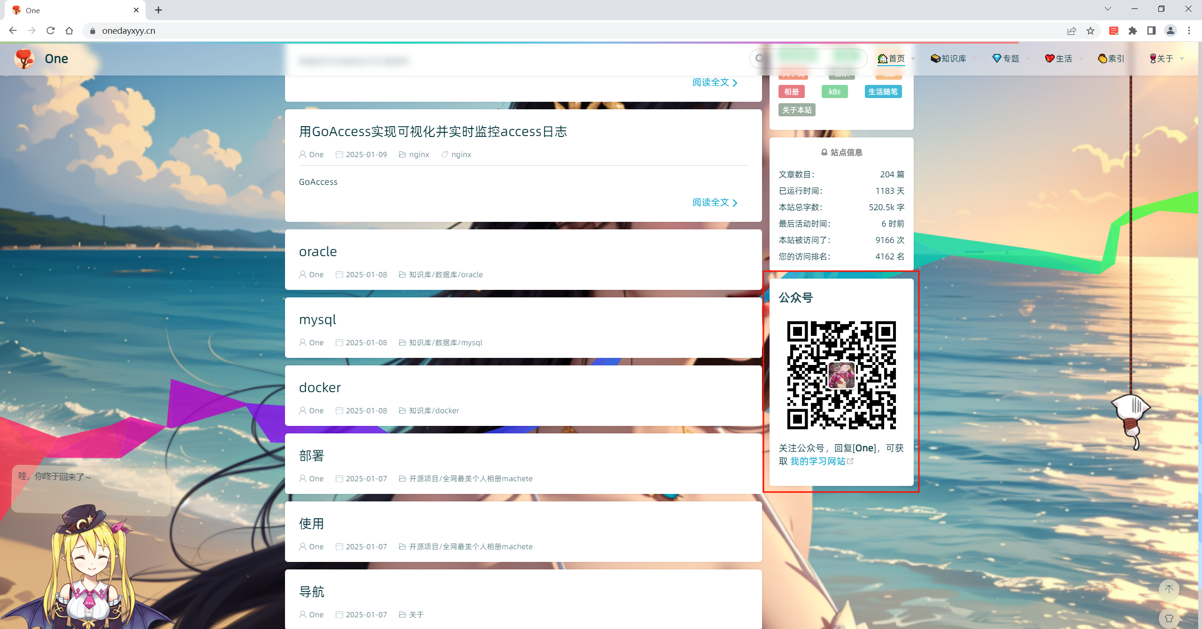
Task: Open the red extension icon in toolbar
Action: 1113,31
